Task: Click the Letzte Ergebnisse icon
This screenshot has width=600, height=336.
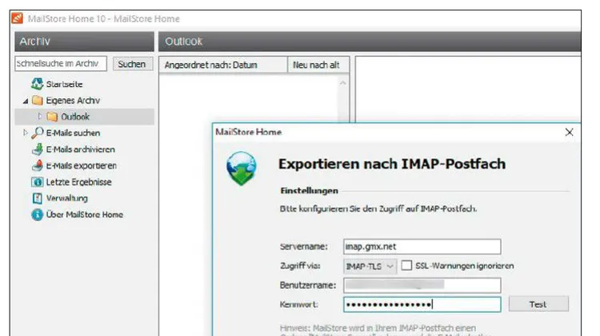Action: [x=37, y=182]
